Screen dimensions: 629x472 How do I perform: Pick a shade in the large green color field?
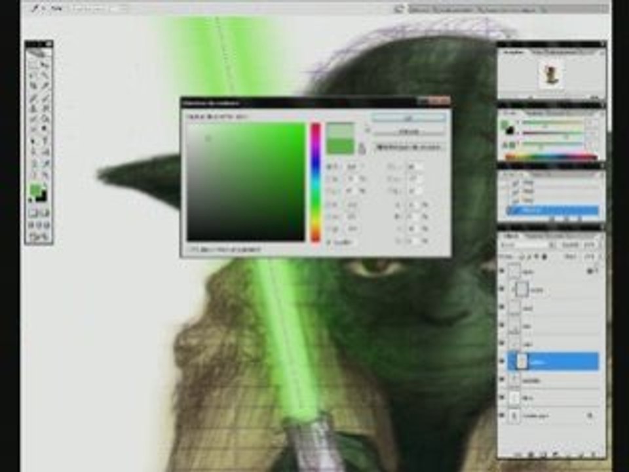pyautogui.click(x=246, y=182)
